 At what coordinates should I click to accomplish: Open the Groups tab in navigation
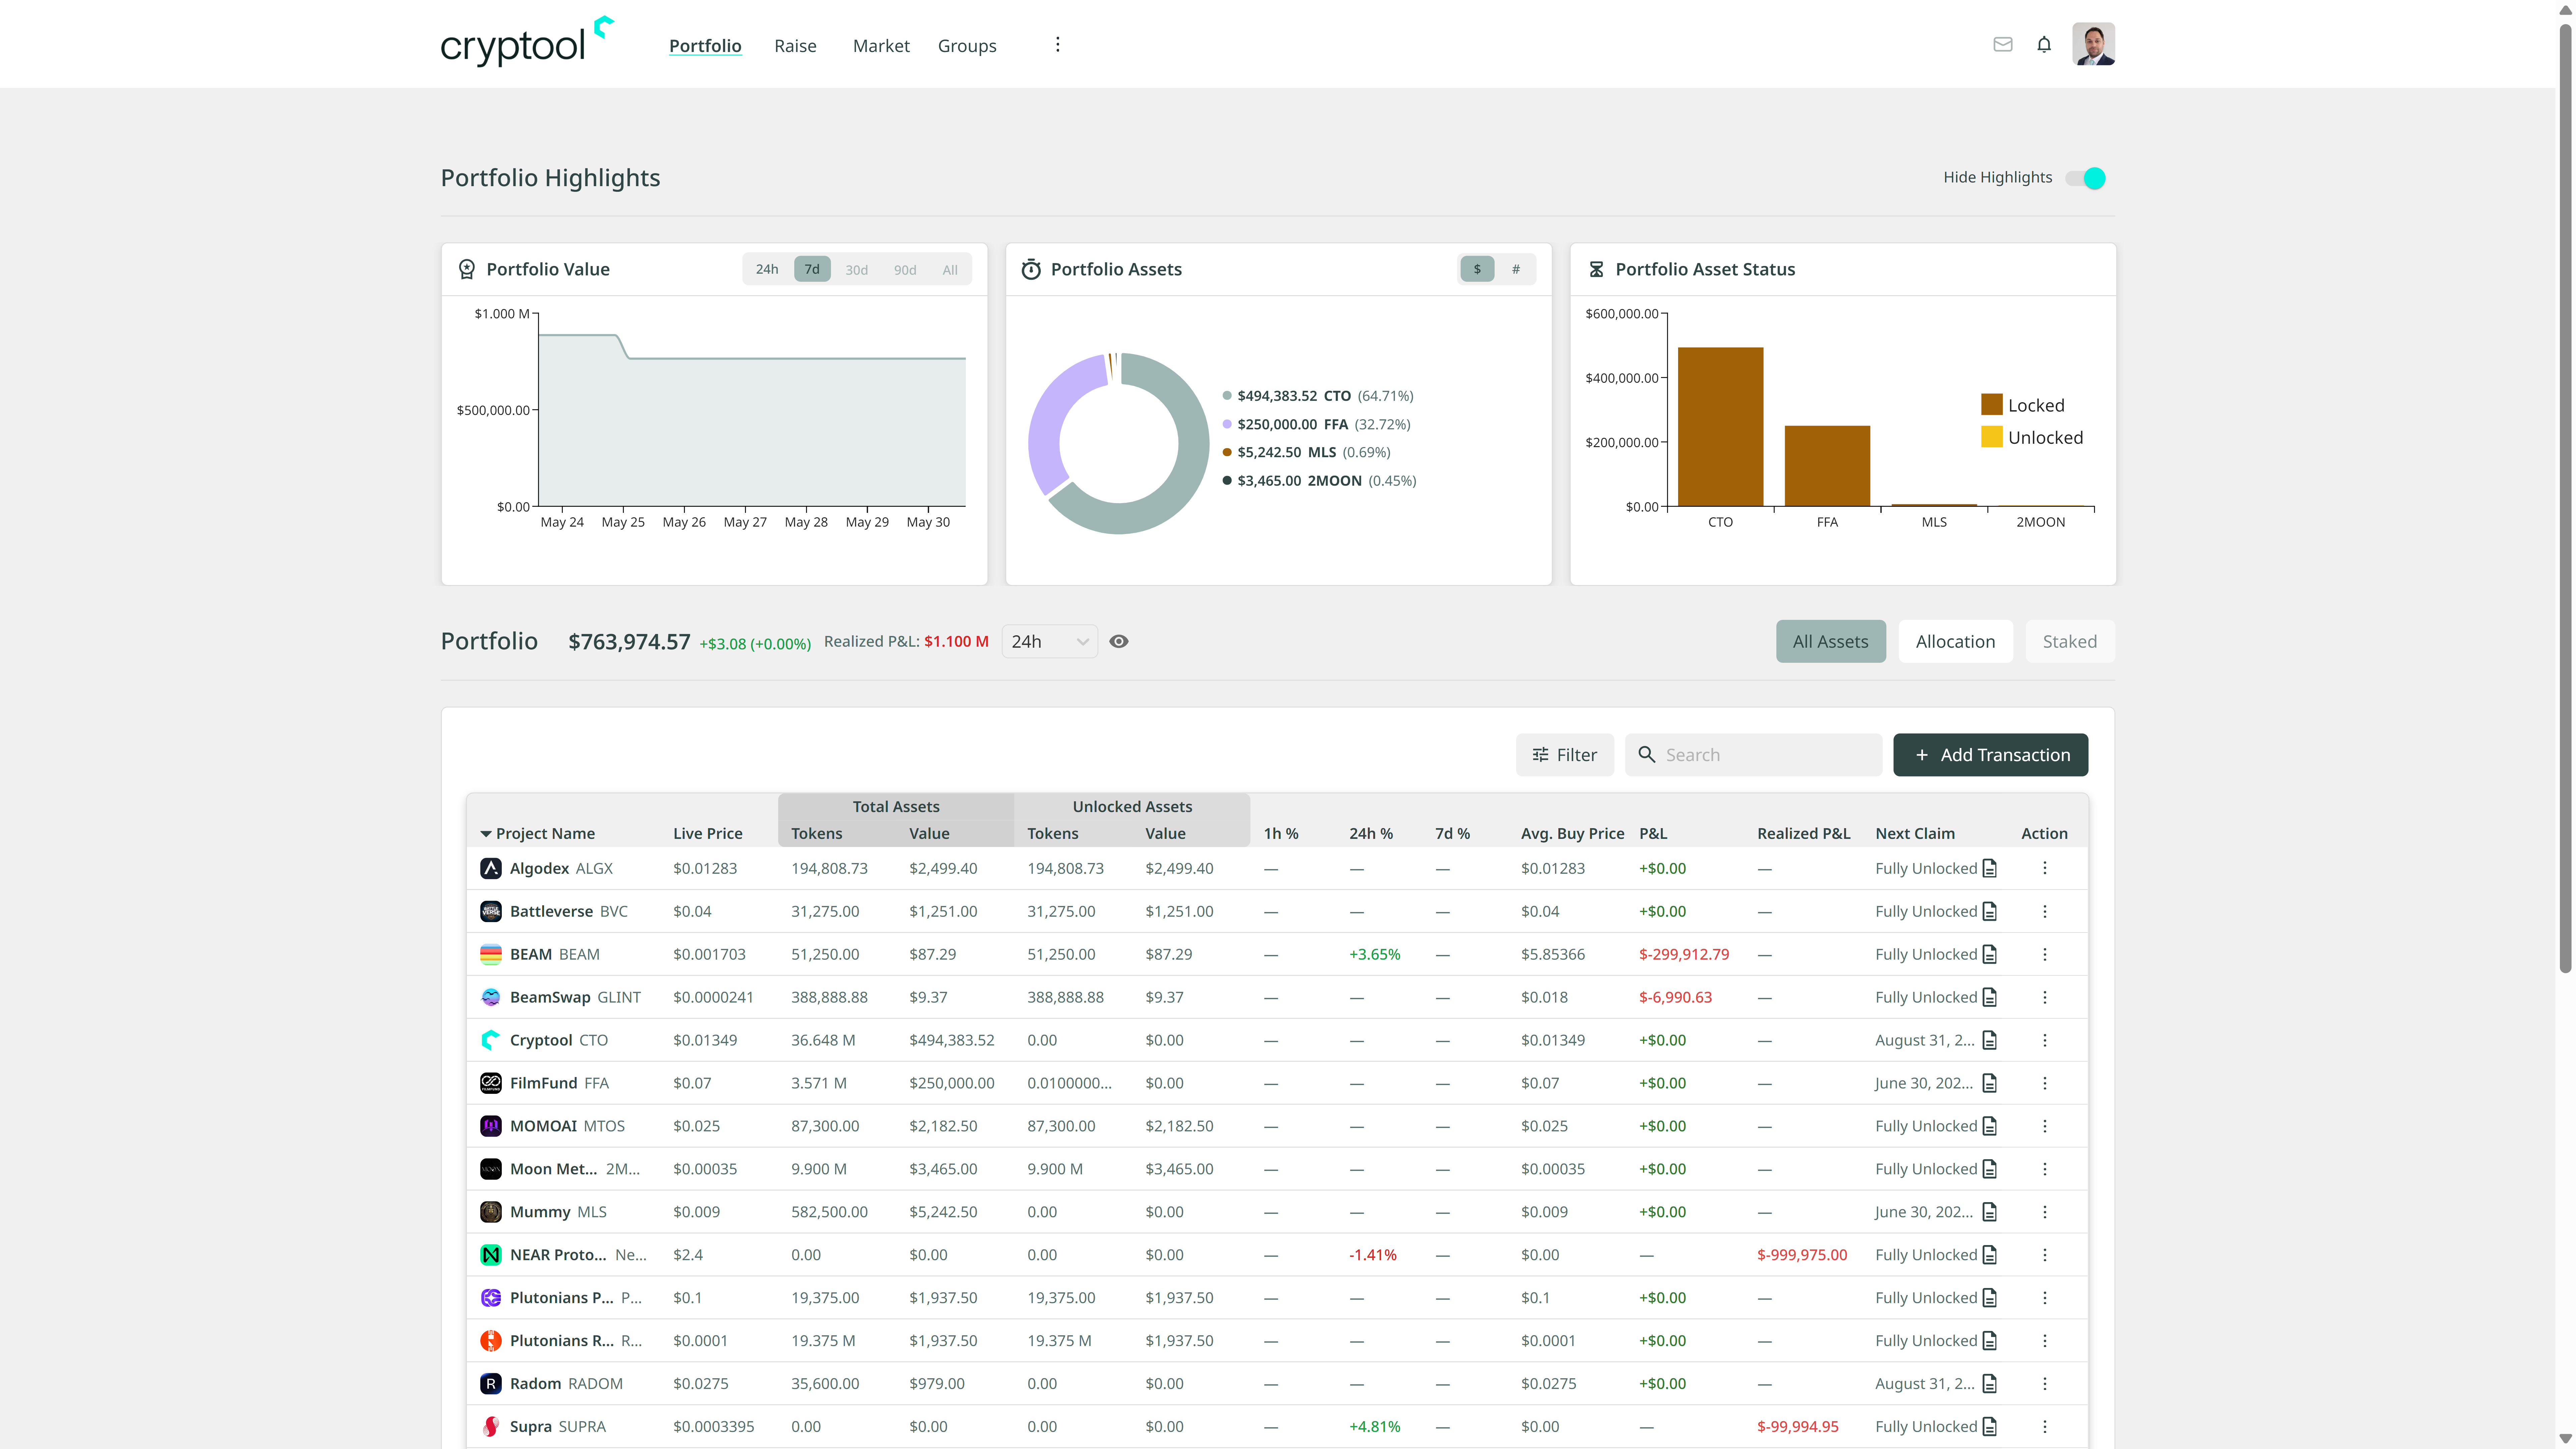tap(967, 46)
